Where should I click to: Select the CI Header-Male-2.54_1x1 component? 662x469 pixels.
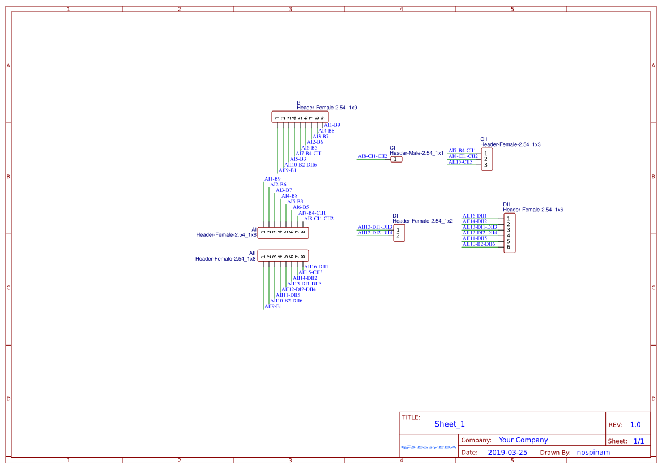pos(396,159)
